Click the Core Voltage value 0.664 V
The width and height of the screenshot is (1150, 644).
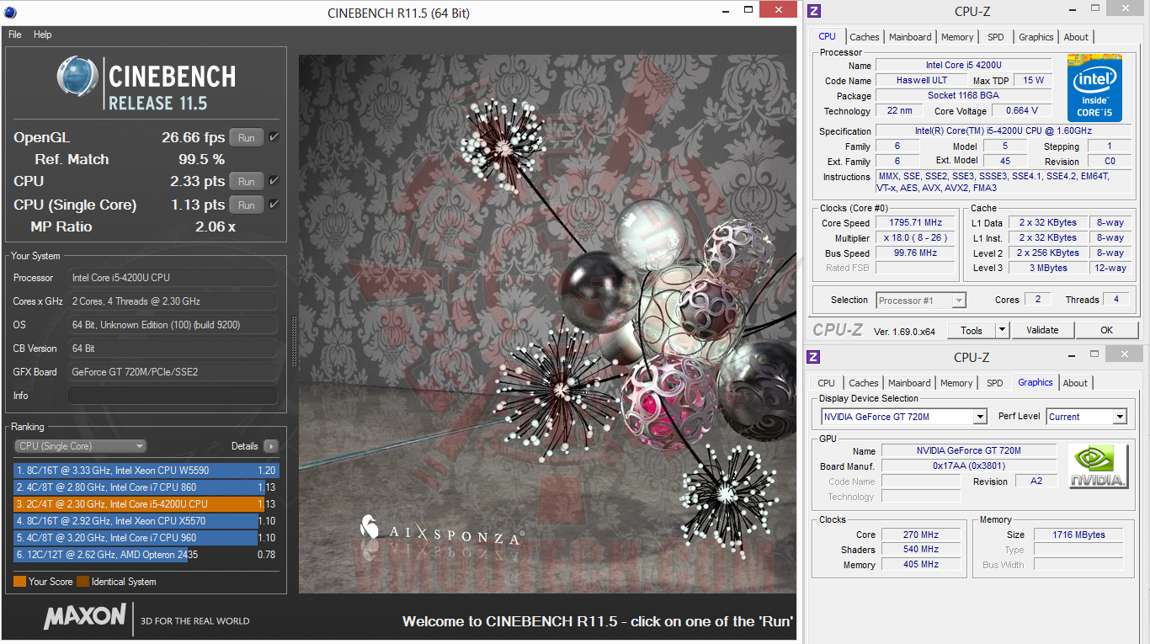pos(1021,110)
